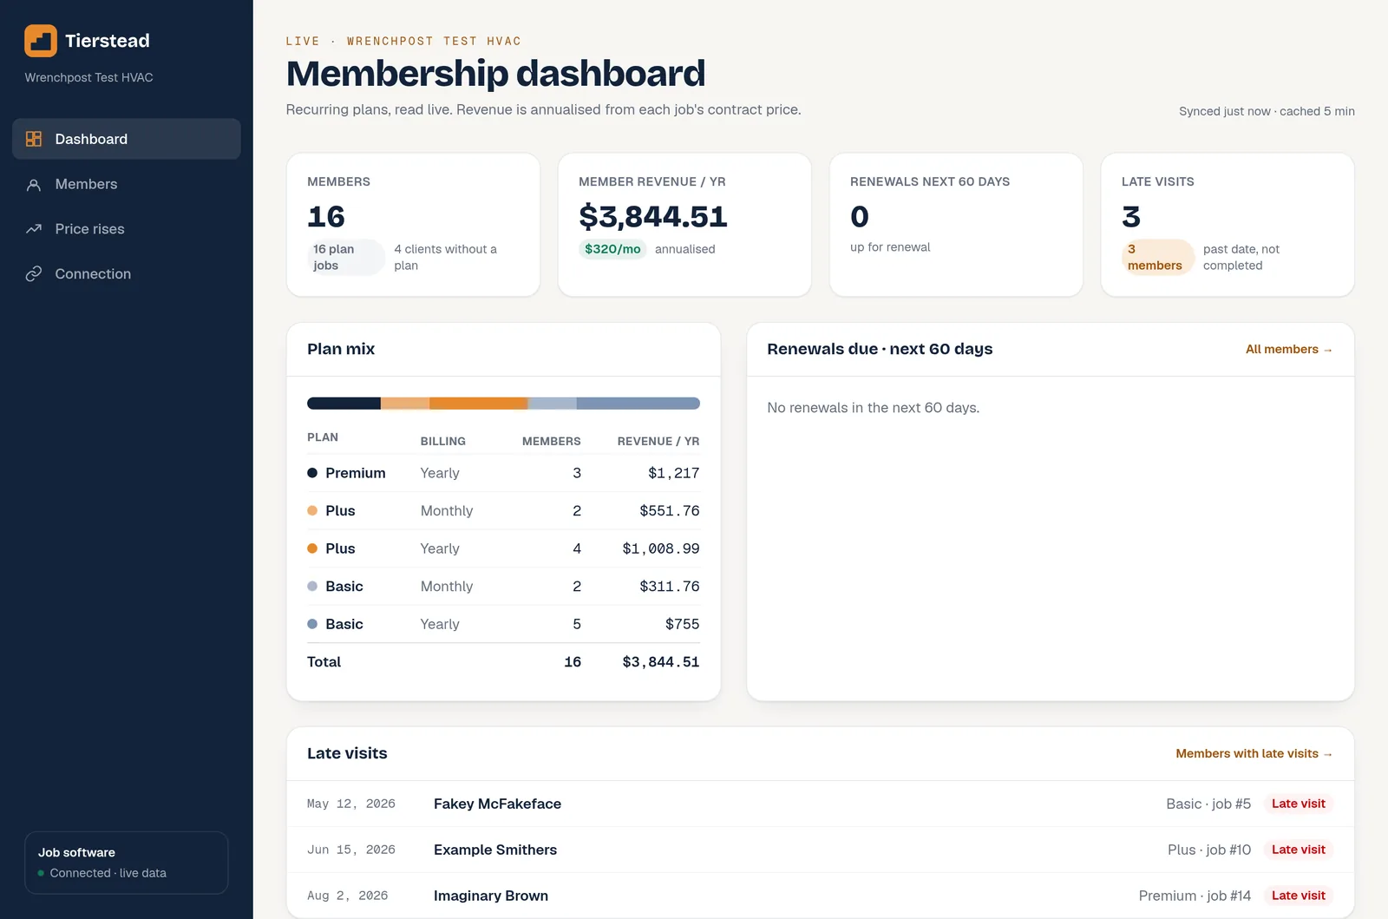Screen dimensions: 1388x919
Task: Click the Job software status card
Action: tap(127, 863)
